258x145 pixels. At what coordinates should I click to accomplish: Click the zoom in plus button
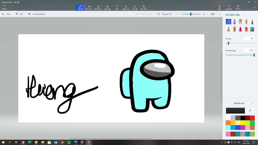pyautogui.click(x=204, y=14)
